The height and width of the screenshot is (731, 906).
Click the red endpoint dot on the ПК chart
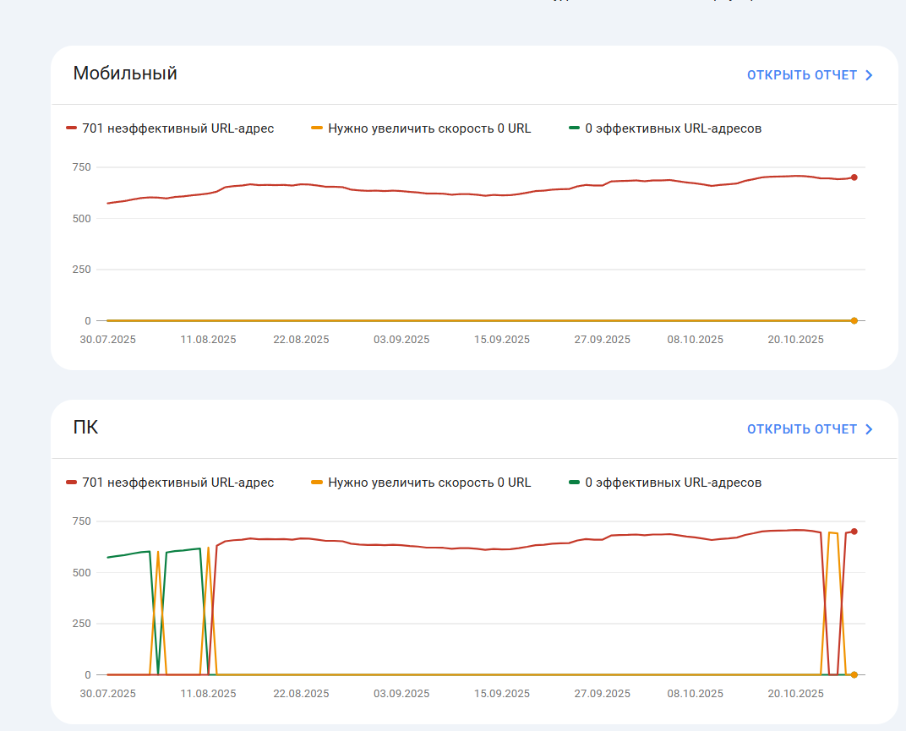(854, 532)
